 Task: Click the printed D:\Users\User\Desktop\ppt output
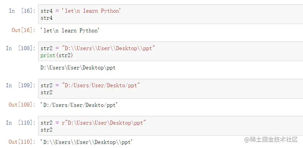(78, 68)
